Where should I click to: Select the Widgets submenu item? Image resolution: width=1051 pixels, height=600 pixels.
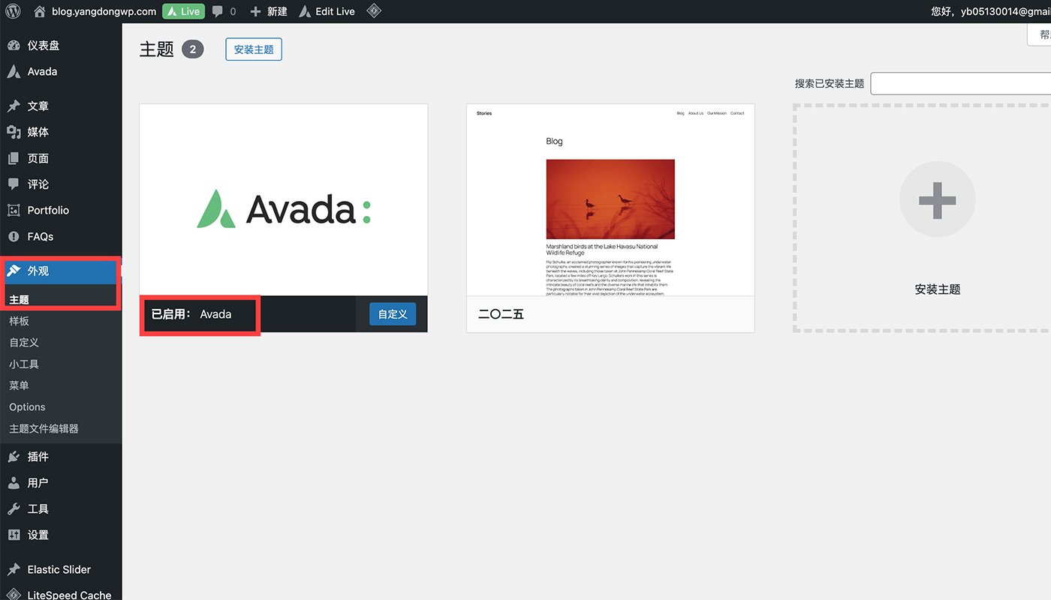[24, 364]
